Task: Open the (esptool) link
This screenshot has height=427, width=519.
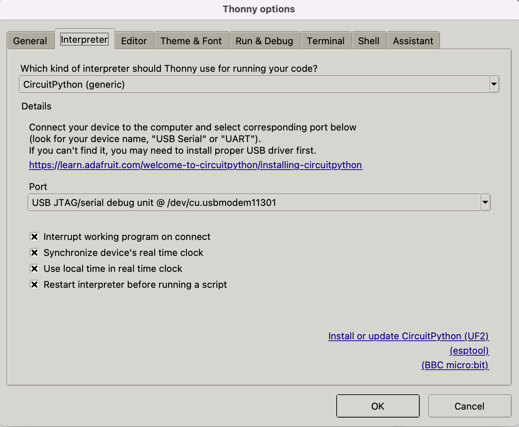Action: [x=469, y=351]
